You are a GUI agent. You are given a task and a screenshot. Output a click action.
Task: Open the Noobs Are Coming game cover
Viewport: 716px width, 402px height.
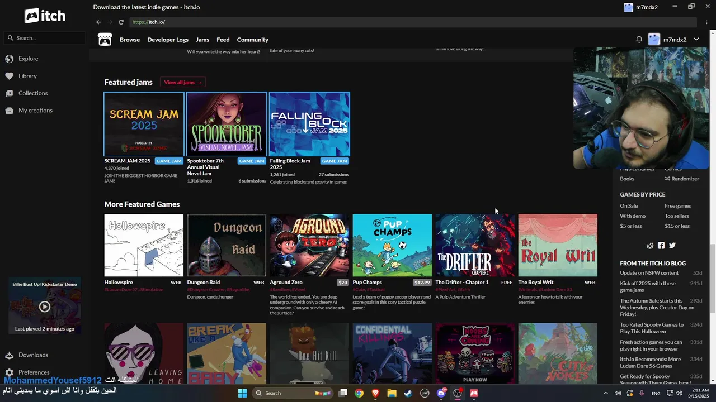click(475, 354)
